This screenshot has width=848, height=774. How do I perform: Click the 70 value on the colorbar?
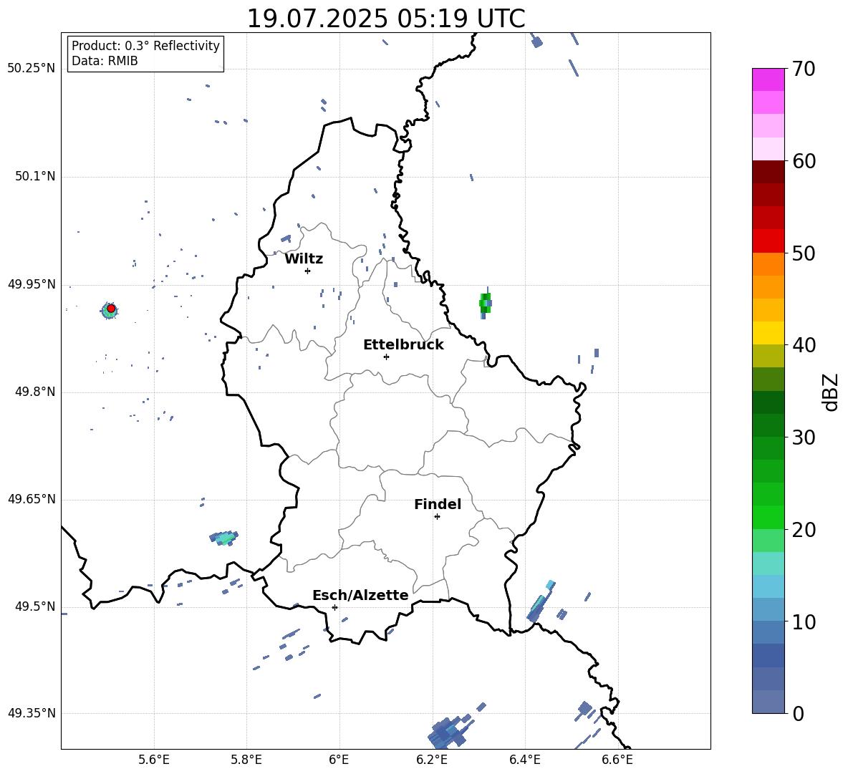click(x=804, y=69)
